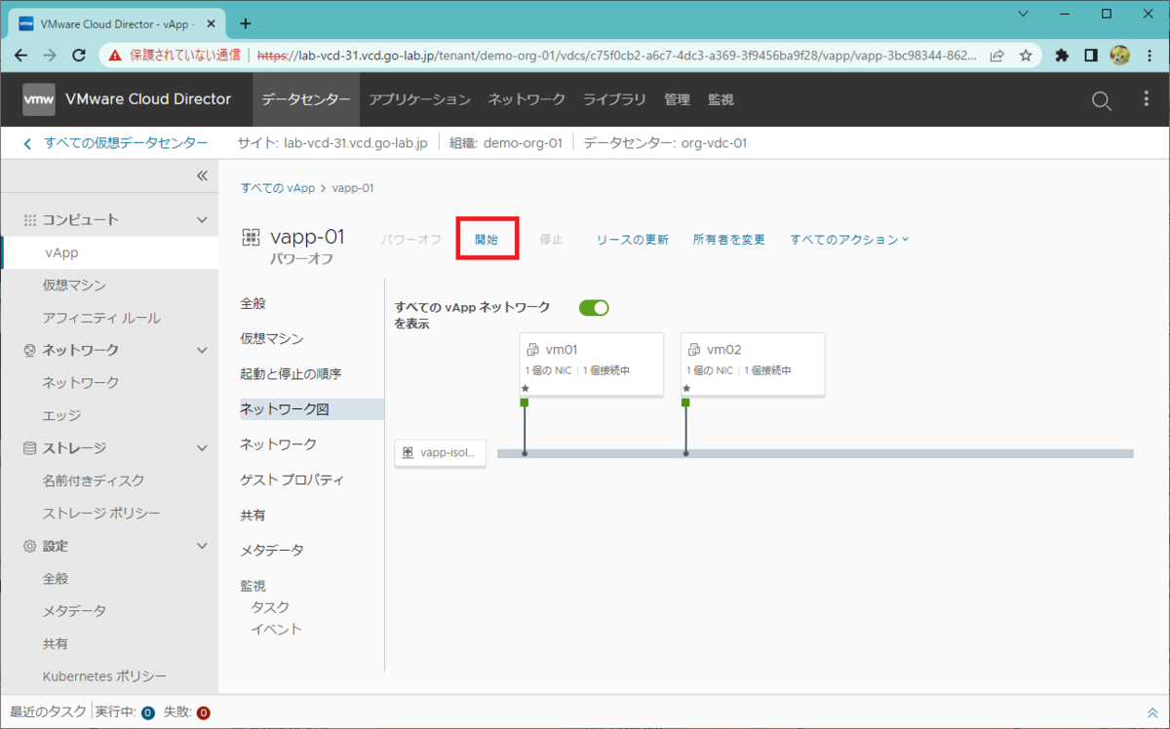Image resolution: width=1170 pixels, height=729 pixels.
Task: Select エッジ in the sidebar
Action: (61, 415)
